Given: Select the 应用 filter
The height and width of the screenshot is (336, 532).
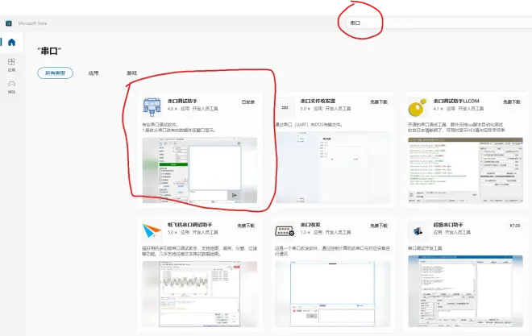Looking at the screenshot, I should [94, 73].
